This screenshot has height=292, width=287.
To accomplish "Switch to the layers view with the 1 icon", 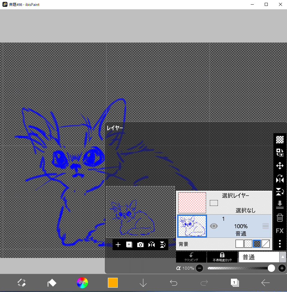I will point(235,283).
